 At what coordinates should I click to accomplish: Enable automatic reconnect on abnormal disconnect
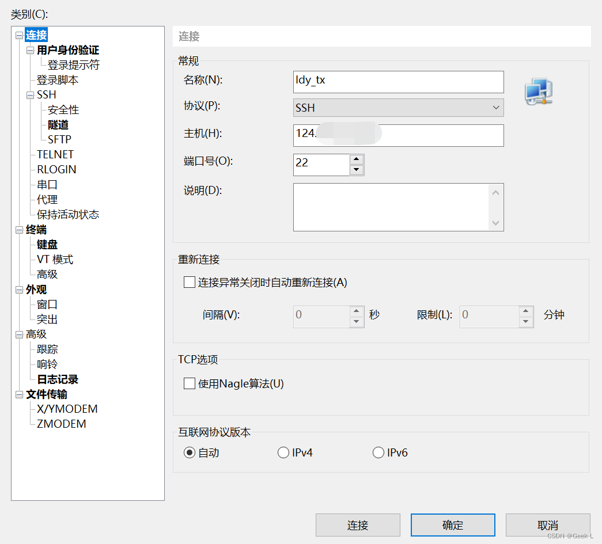tap(189, 282)
